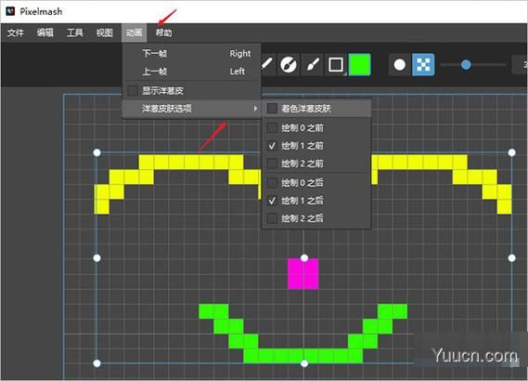The width and height of the screenshot is (528, 381).
Task: Click the top-left selection handle
Action: pos(97,152)
